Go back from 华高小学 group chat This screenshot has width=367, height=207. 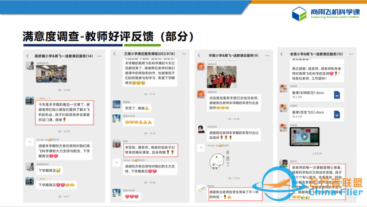199,56
